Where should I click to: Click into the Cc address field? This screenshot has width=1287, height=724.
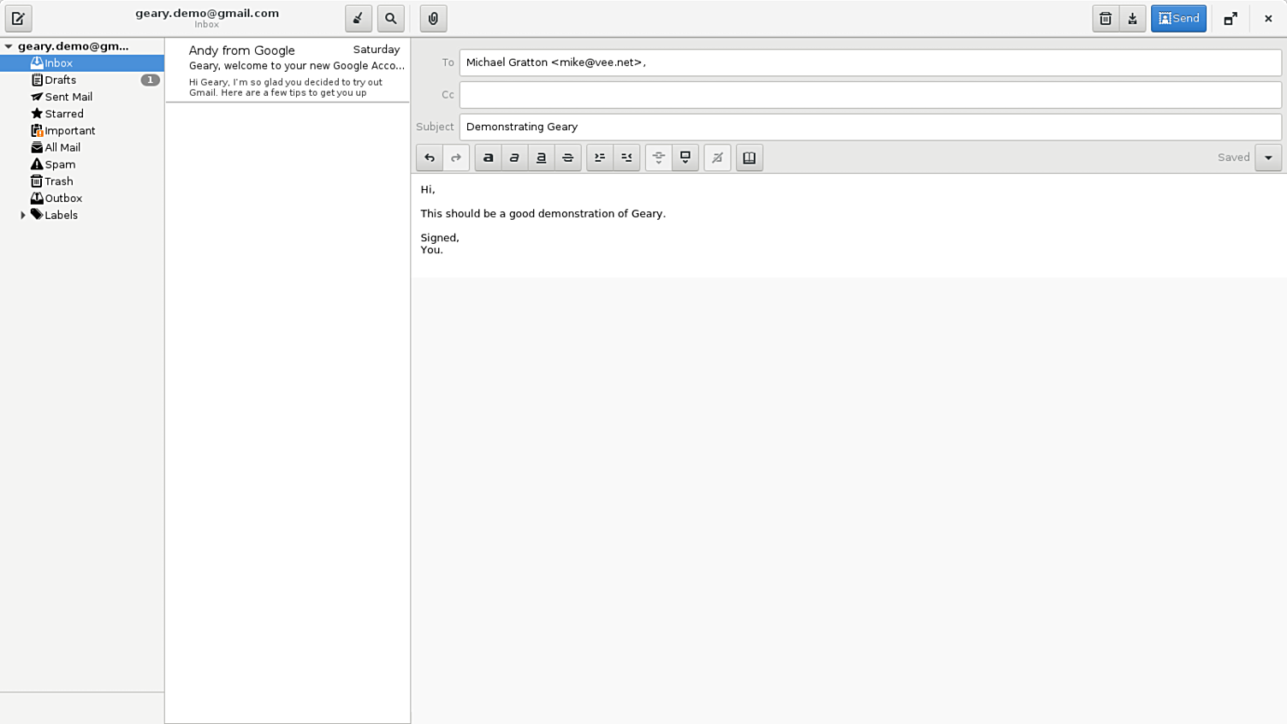(x=869, y=95)
